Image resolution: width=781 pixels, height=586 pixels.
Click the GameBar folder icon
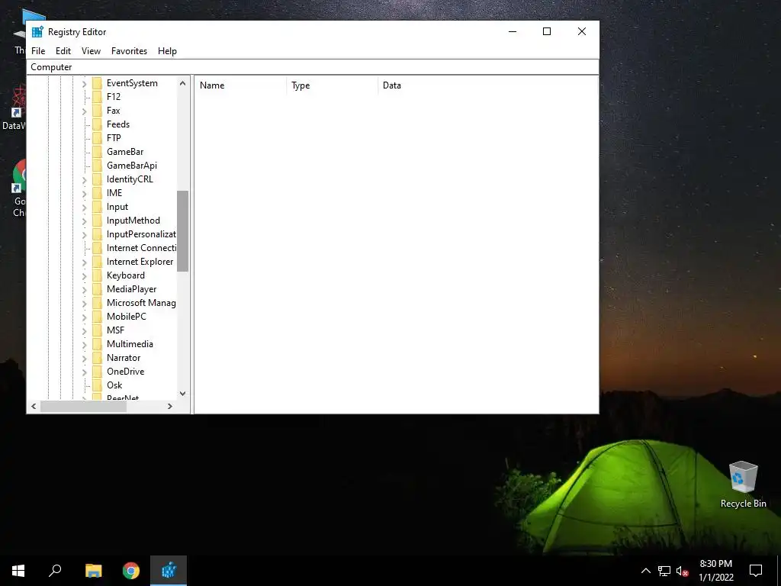click(97, 152)
